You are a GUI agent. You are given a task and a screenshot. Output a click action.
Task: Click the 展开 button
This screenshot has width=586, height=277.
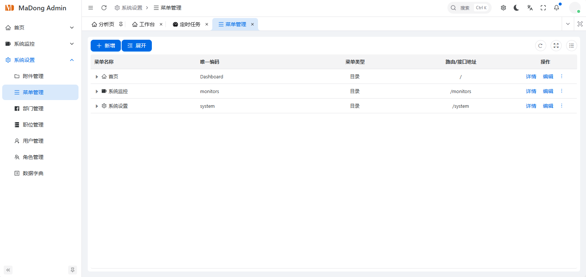137,46
